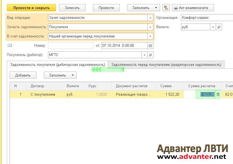
Task: Click the row's Валюта cell руб.
Action: [73, 94]
